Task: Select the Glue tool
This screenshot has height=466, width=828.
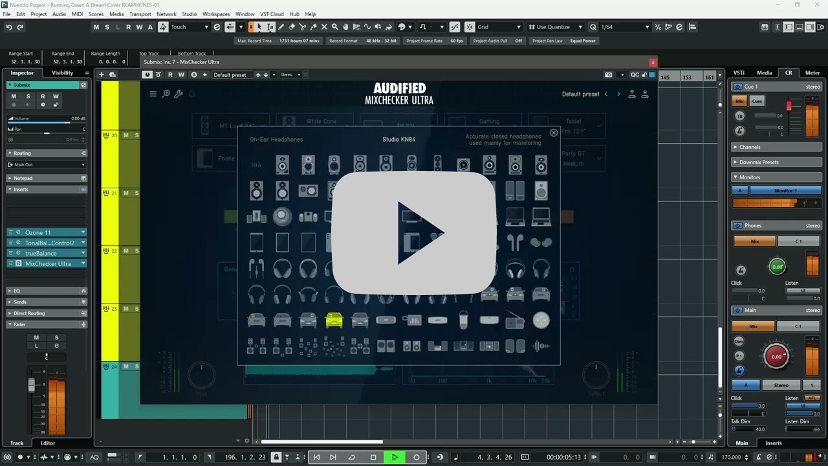Action: [x=314, y=27]
